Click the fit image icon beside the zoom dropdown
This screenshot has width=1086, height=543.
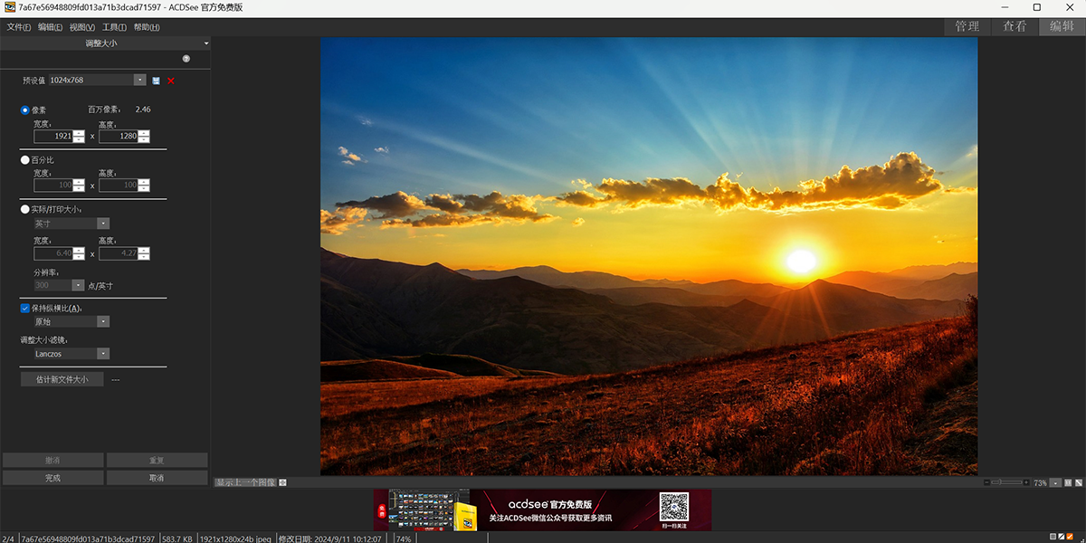1068,482
